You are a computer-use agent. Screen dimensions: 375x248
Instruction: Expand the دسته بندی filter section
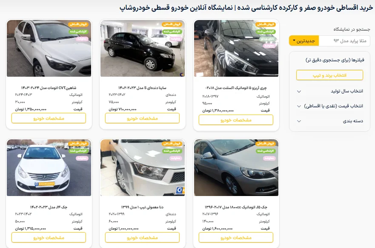(329, 121)
